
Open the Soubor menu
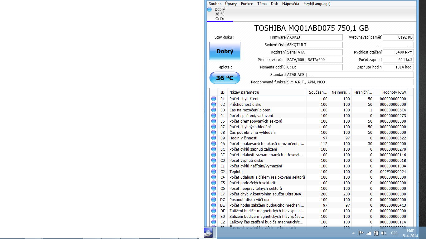(215, 4)
